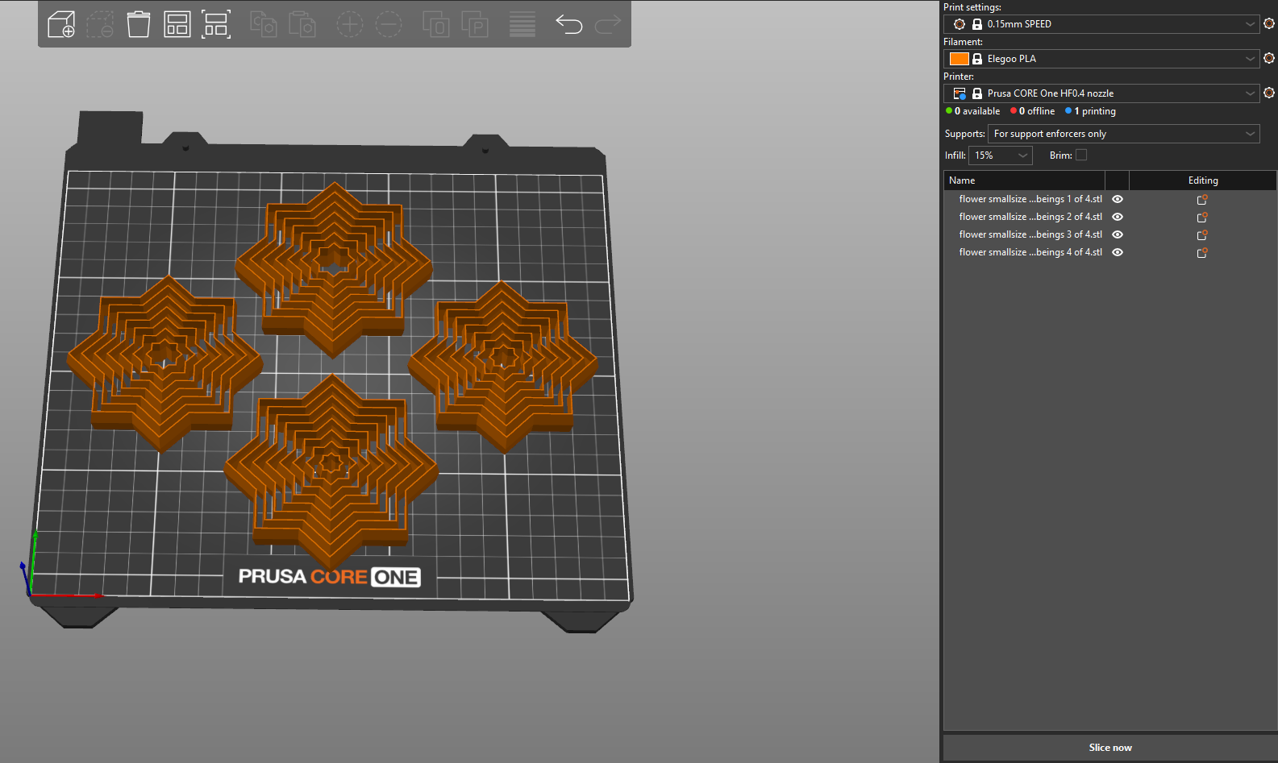Click the Copy toolbar icon
Image resolution: width=1278 pixels, height=763 pixels.
click(264, 24)
